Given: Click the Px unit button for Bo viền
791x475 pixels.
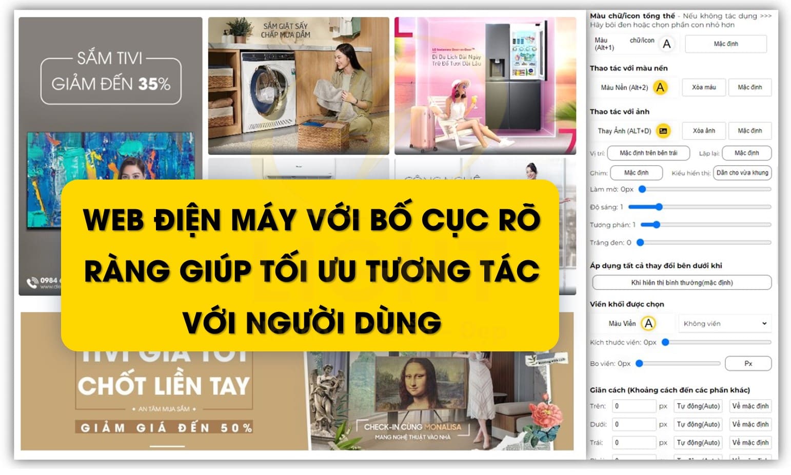Looking at the screenshot, I should [748, 364].
